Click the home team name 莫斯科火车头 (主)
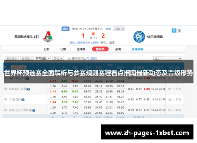The height and width of the screenshot is (143, 197). click(27, 37)
